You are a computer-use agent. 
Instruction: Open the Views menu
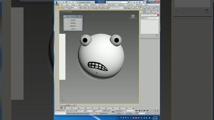(80, 5)
